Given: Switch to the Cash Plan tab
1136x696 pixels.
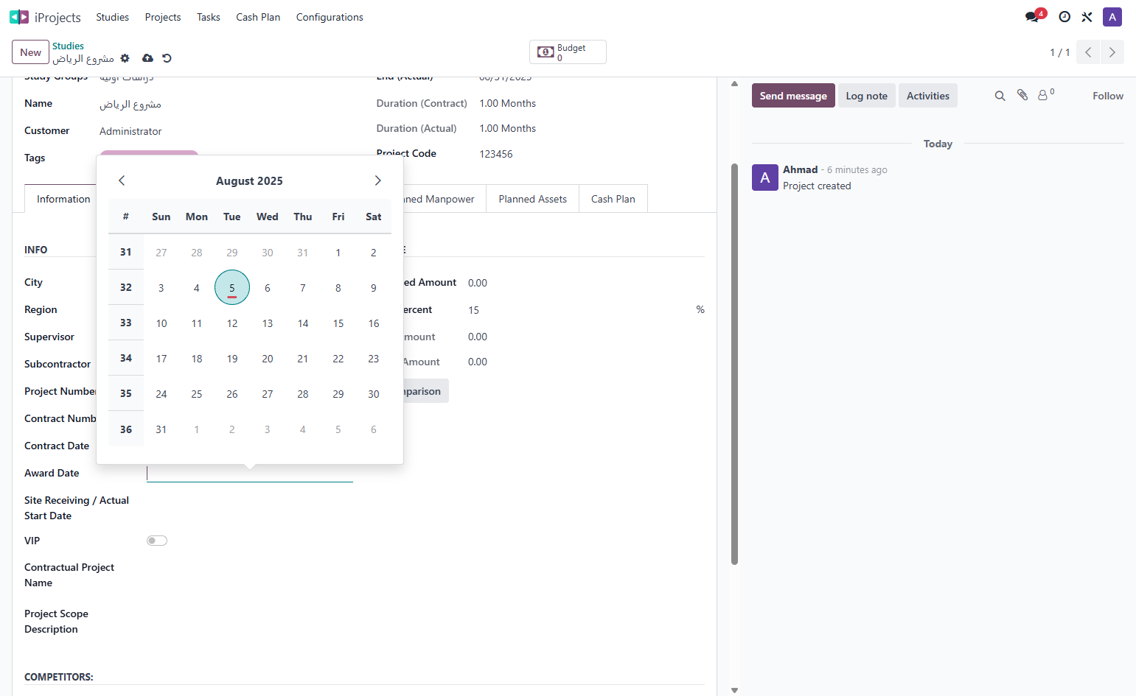Looking at the screenshot, I should click(x=613, y=199).
